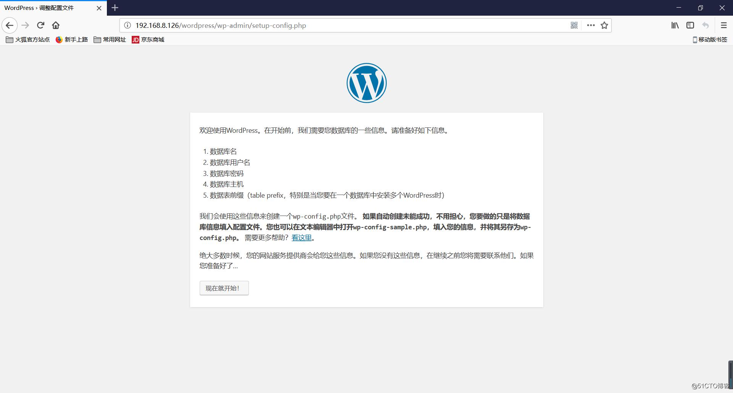Click list item 数据库用户名
Image resolution: width=733 pixels, height=393 pixels.
(x=230, y=163)
